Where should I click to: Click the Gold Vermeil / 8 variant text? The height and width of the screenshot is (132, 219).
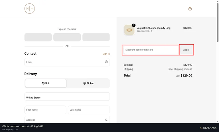(145, 31)
